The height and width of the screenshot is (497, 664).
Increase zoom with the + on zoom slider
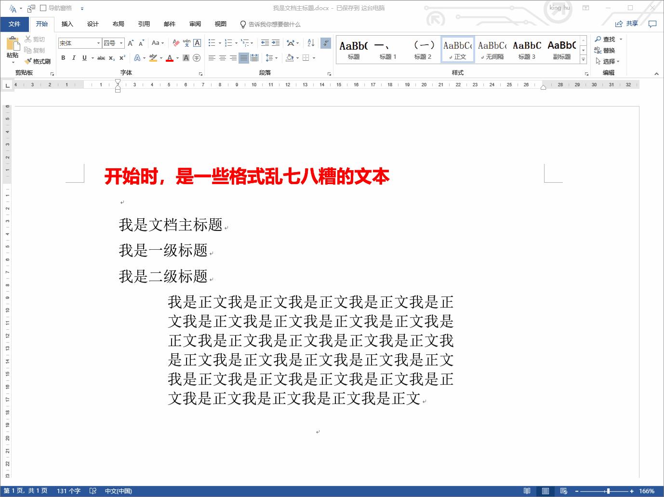631,491
